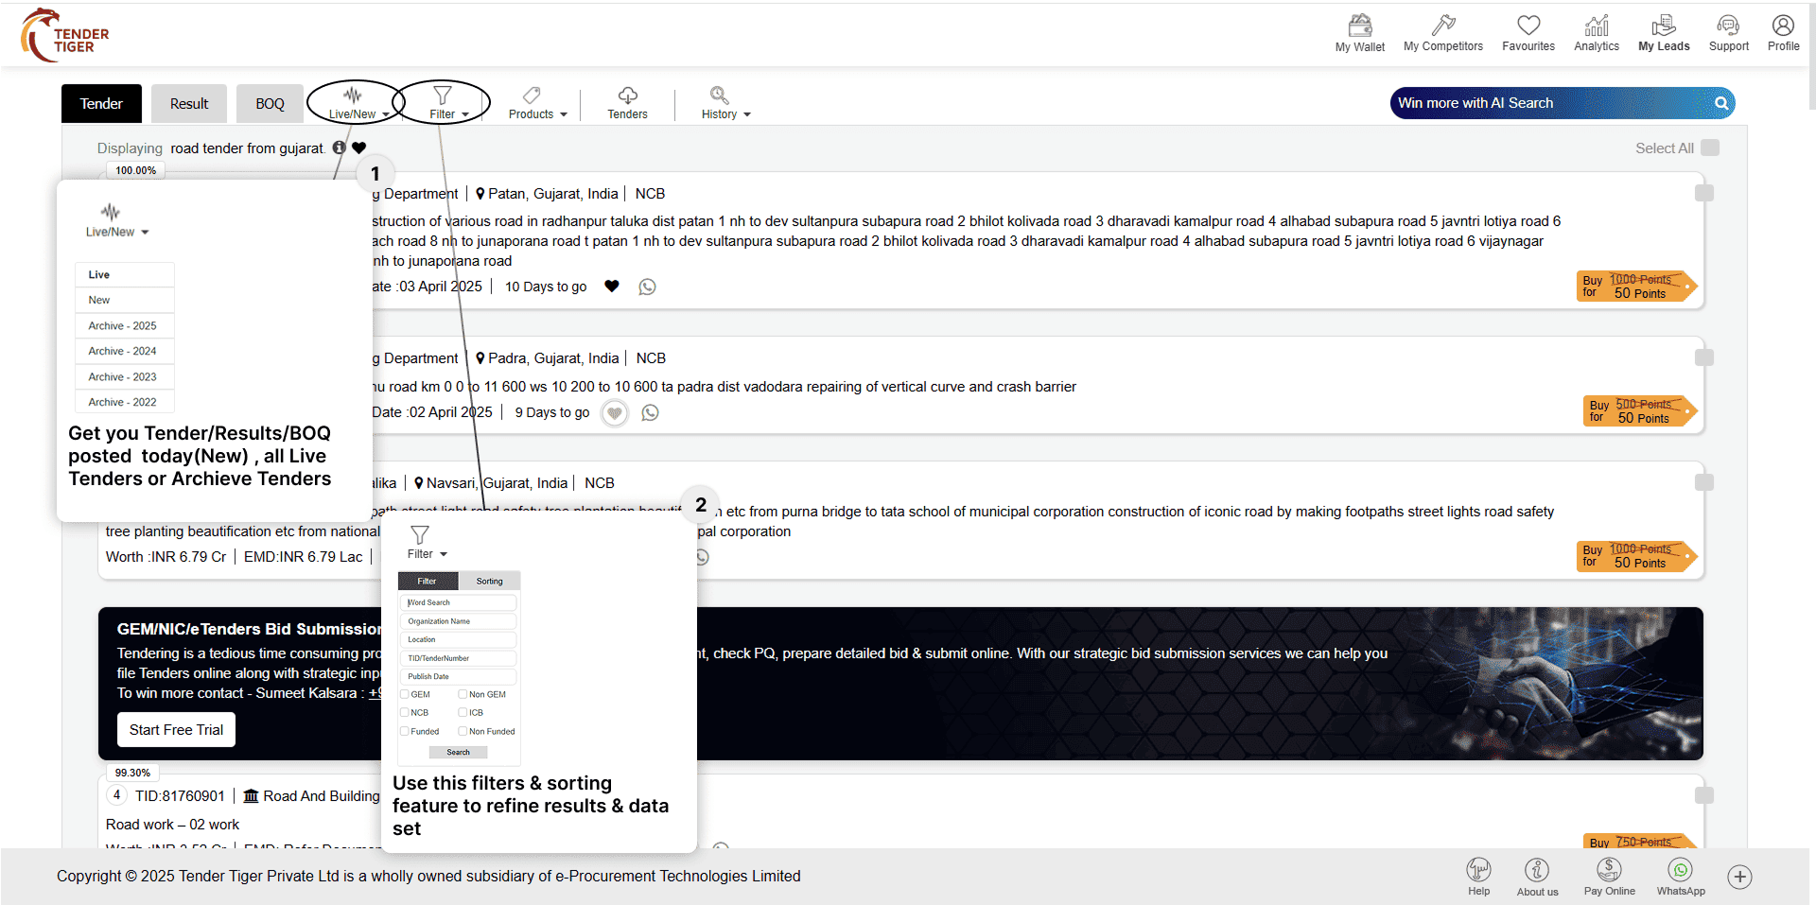This screenshot has width=1816, height=905.
Task: Click WhatsApp icon in footer
Action: coord(1680,871)
